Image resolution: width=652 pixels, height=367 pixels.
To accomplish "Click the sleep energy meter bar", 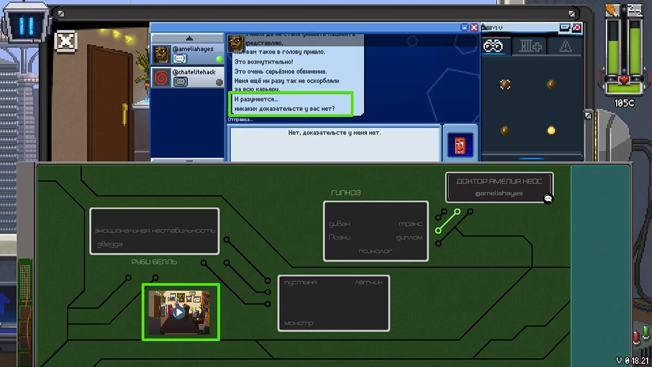I will click(635, 46).
